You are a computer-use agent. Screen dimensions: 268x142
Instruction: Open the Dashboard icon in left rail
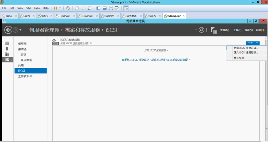[7, 43]
